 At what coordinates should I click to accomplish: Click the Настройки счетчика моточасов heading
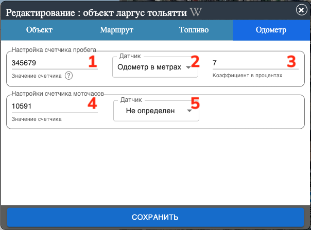pos(57,94)
